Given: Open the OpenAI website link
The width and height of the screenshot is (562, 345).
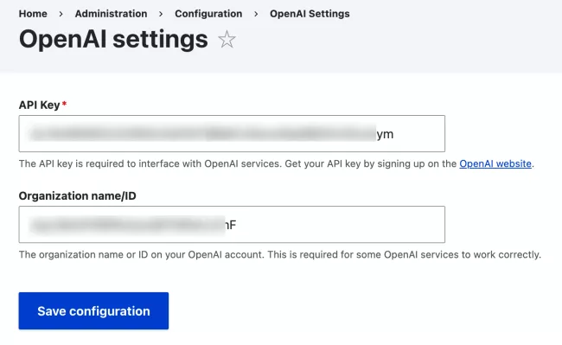Looking at the screenshot, I should [495, 163].
